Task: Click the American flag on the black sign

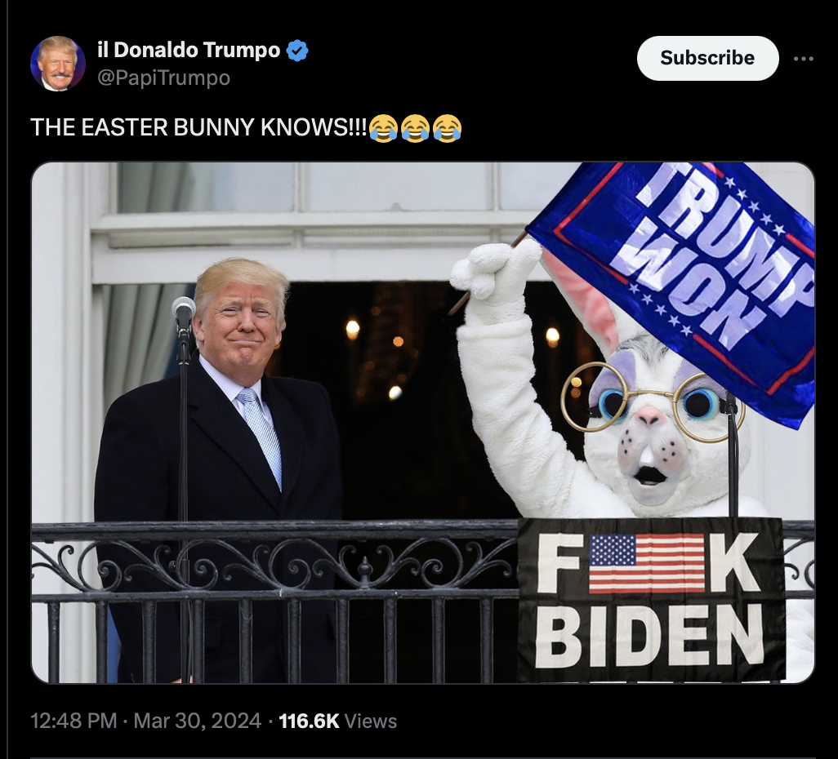Action: (x=647, y=563)
